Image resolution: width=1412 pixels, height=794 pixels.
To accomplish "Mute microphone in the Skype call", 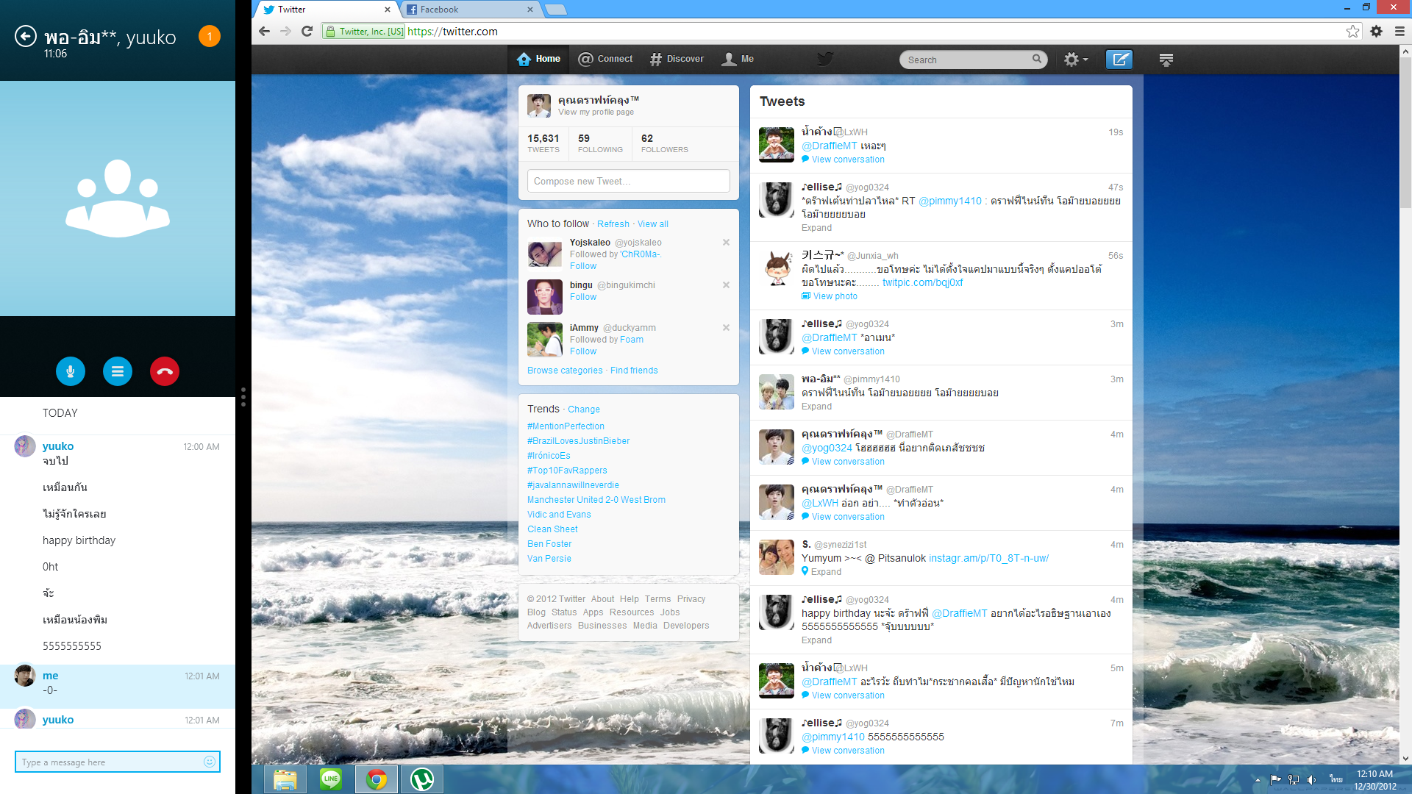I will coord(71,371).
